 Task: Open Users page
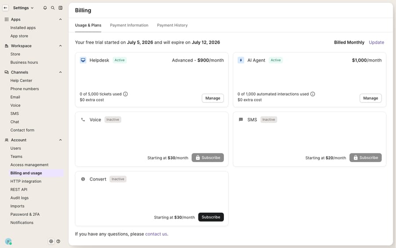click(x=16, y=148)
